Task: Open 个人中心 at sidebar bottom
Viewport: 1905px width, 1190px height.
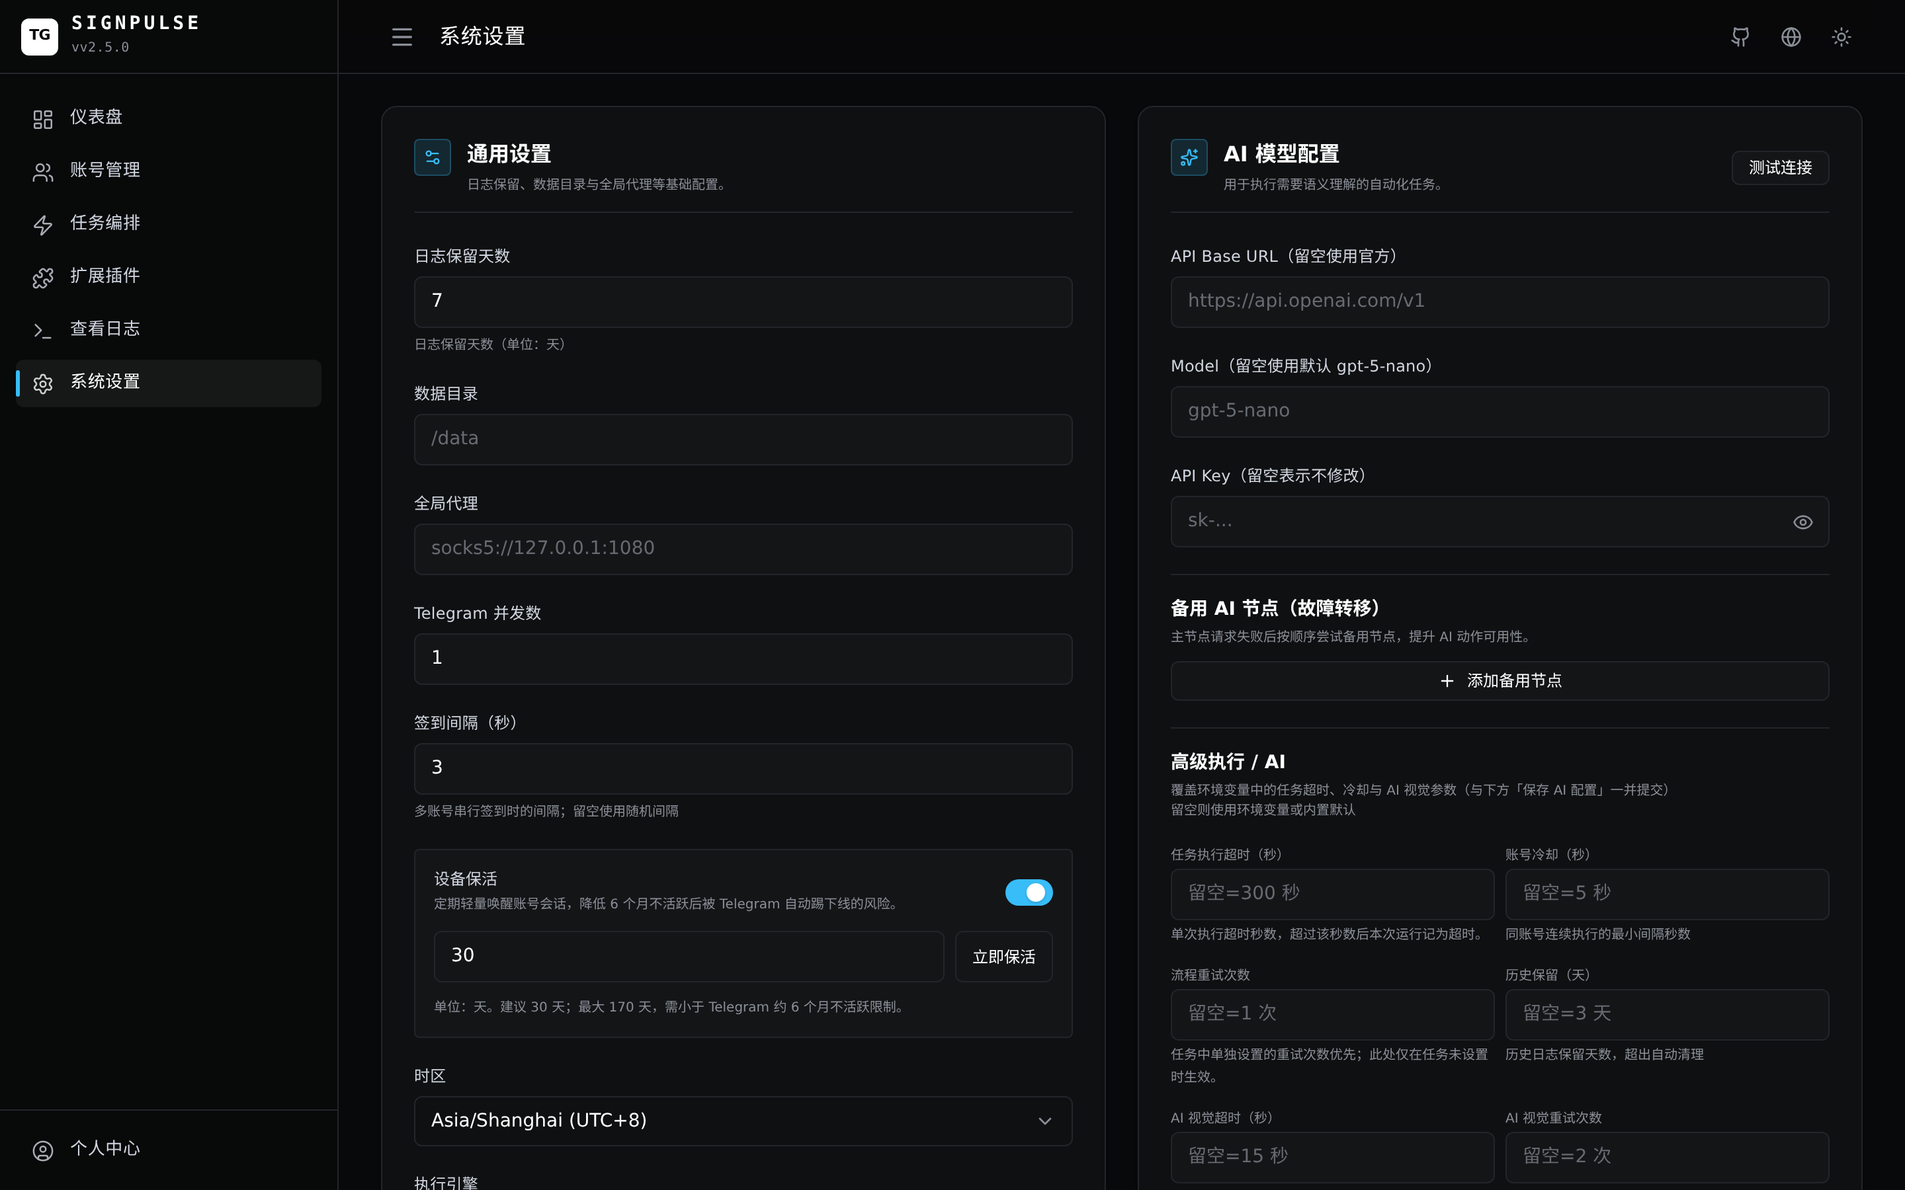Action: click(169, 1149)
